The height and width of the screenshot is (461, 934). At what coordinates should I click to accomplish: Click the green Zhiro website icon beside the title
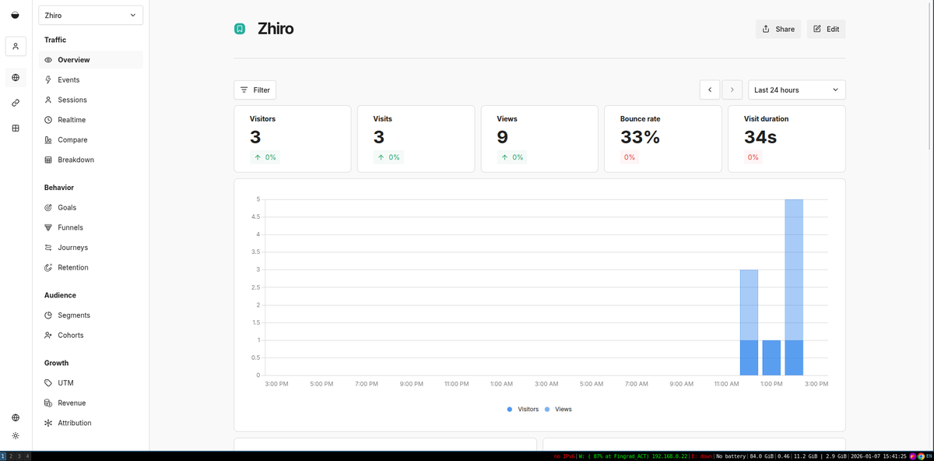(x=240, y=29)
